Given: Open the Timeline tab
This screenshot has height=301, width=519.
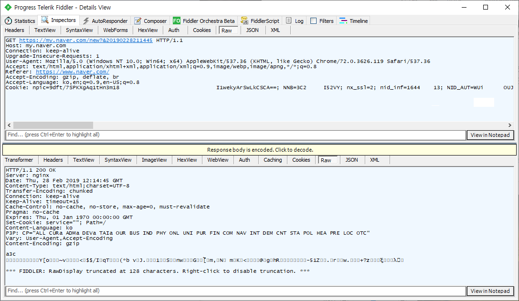Looking at the screenshot, I should click(354, 21).
